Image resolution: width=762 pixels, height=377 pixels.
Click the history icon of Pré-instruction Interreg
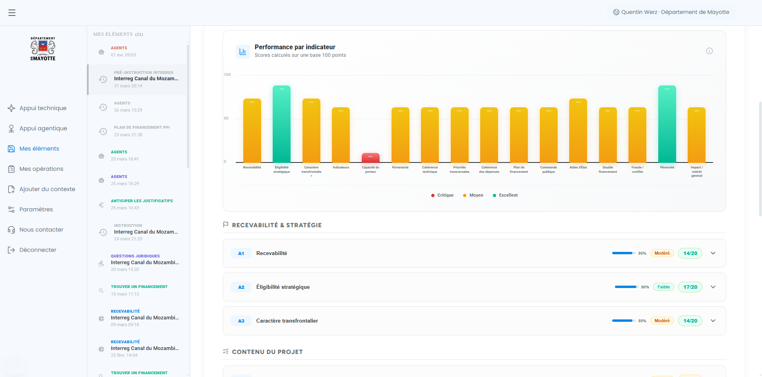(x=103, y=79)
